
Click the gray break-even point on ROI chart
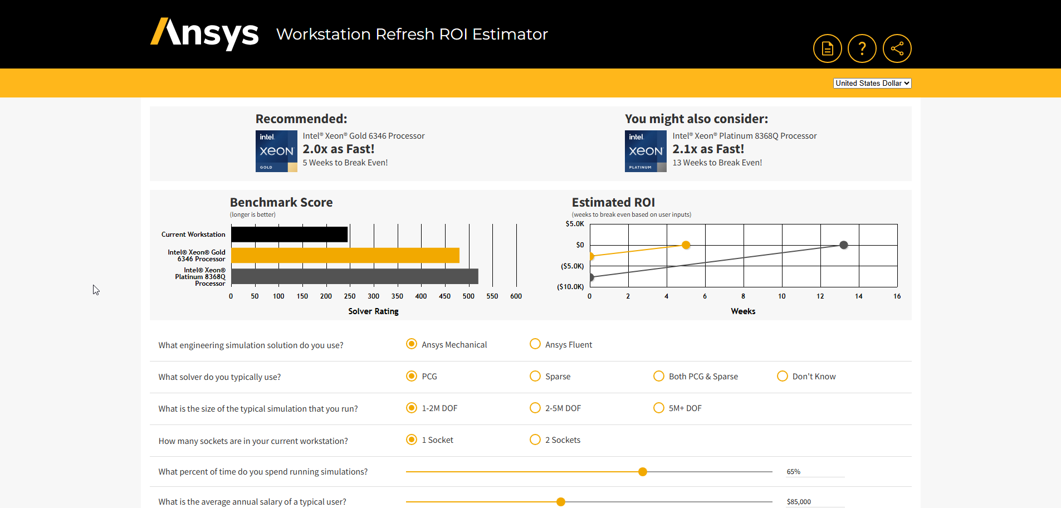[x=844, y=245]
